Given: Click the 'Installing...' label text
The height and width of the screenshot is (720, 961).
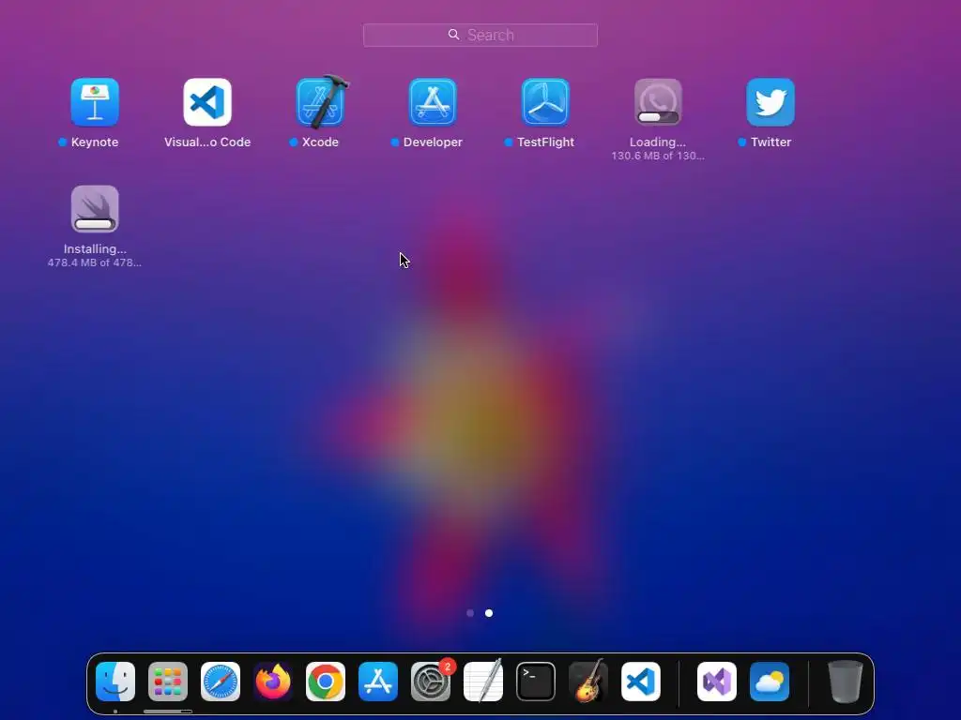Looking at the screenshot, I should point(95,249).
